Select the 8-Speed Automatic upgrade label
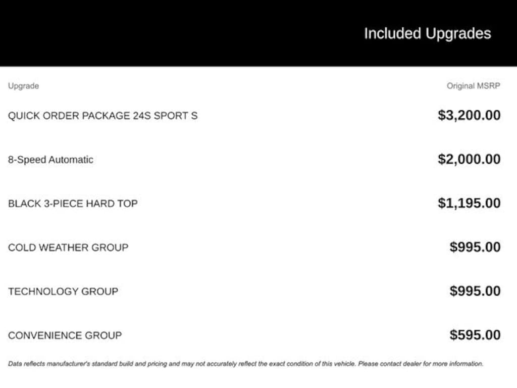The image size is (517, 388). [x=50, y=160]
